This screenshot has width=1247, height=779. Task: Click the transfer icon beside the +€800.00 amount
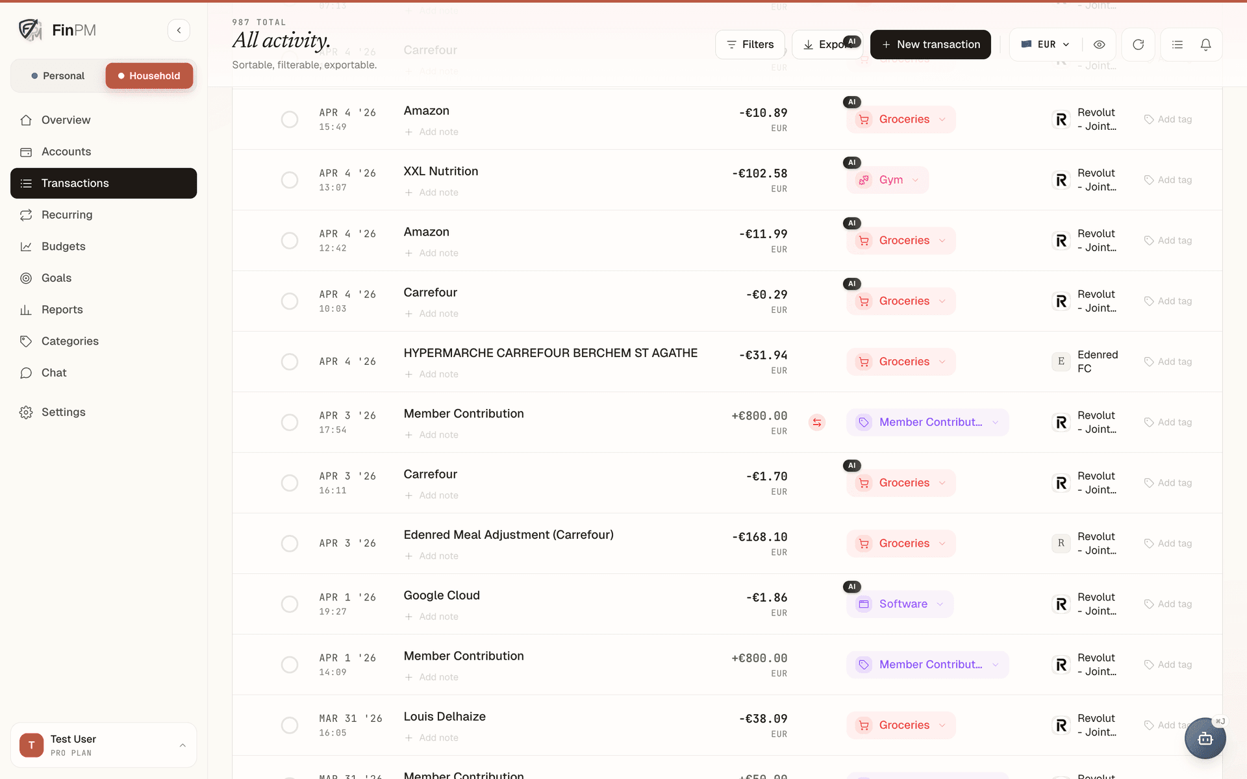[x=817, y=423]
